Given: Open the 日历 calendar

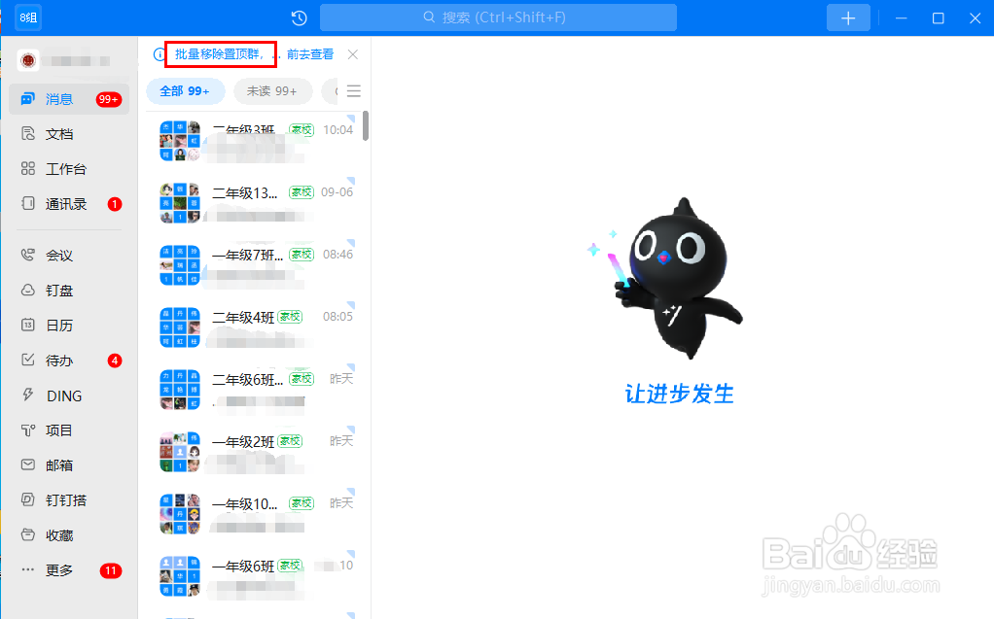Looking at the screenshot, I should point(69,325).
